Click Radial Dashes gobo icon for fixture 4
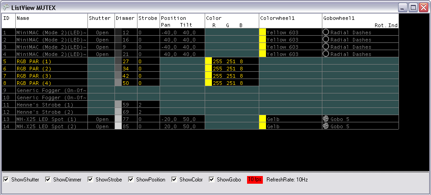 point(326,54)
